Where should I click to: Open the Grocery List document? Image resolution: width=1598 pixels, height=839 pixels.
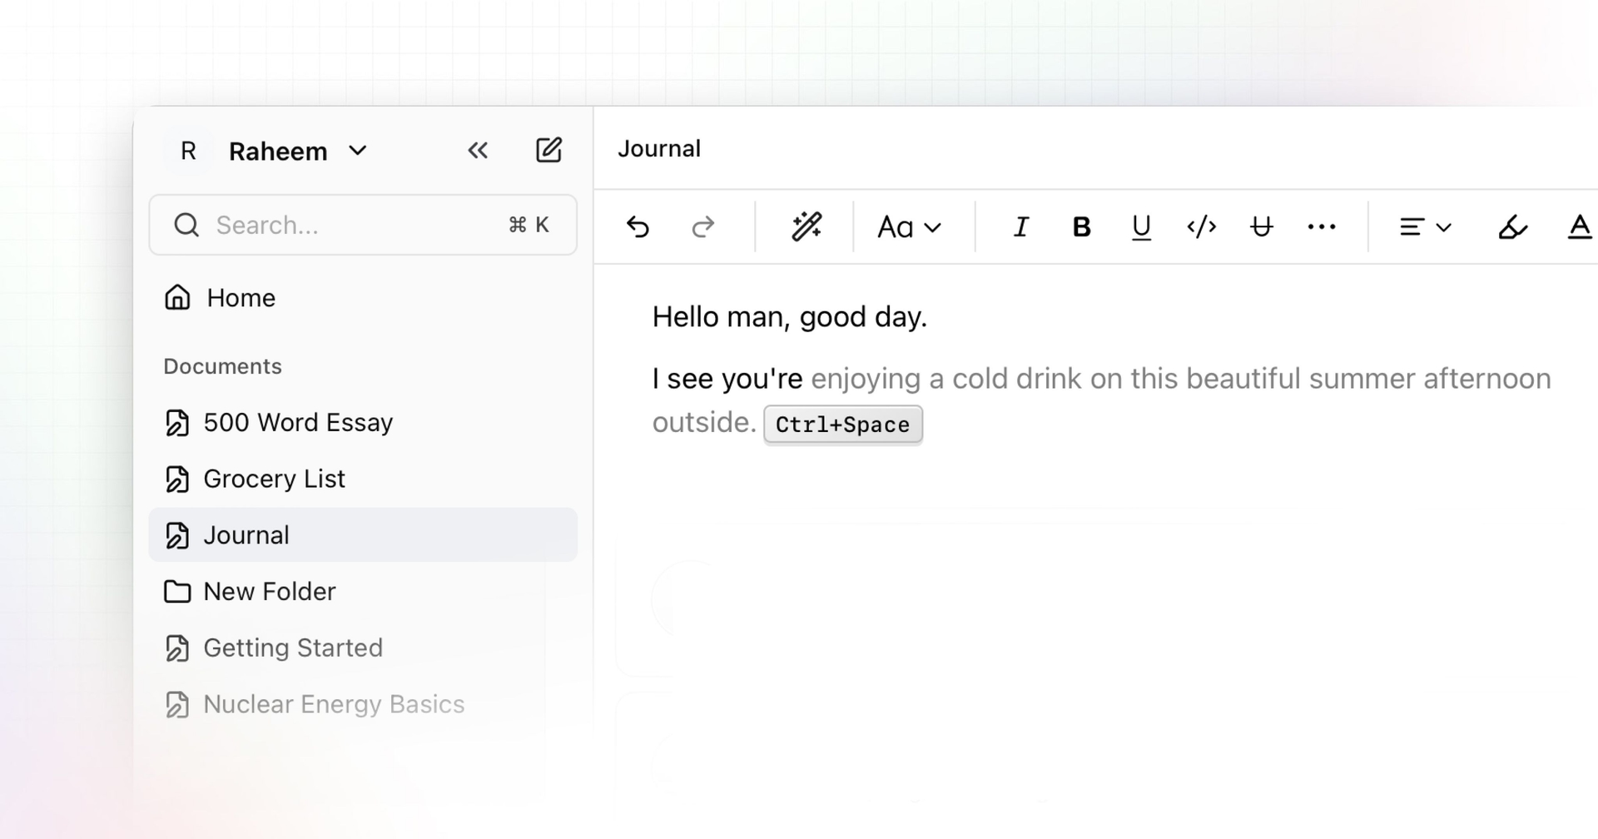[x=274, y=479]
